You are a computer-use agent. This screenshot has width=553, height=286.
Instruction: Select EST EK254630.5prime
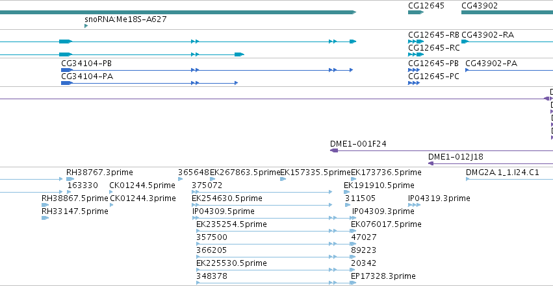(x=227, y=198)
